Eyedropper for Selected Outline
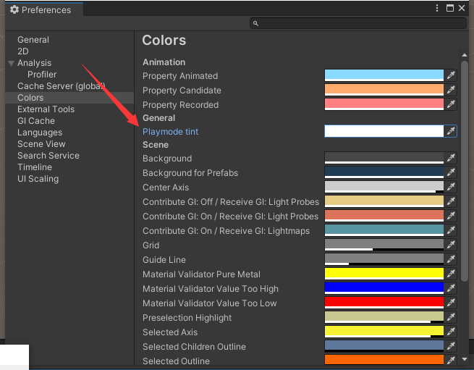Image resolution: width=474 pixels, height=370 pixels. pyautogui.click(x=451, y=360)
